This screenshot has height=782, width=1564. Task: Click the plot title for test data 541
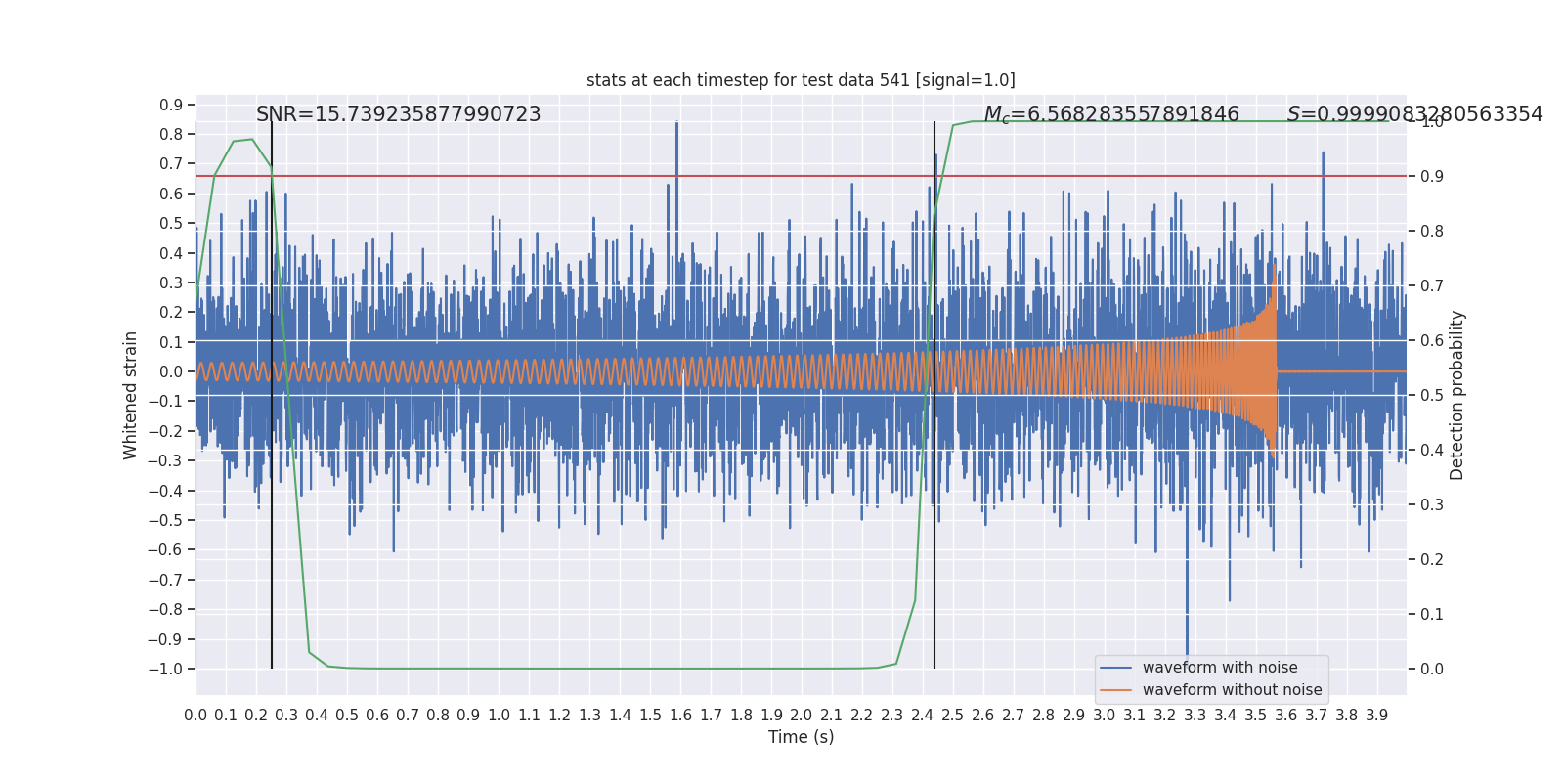coord(801,80)
